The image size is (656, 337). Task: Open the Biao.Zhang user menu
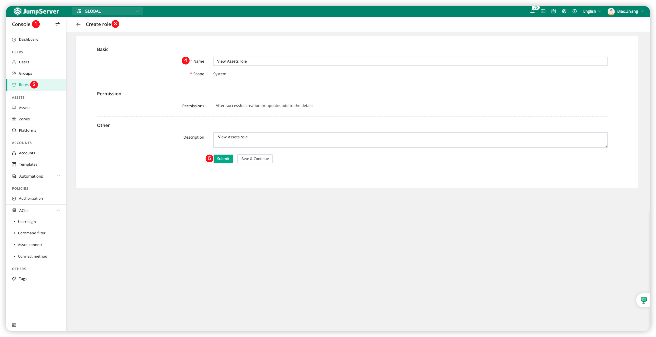point(626,11)
